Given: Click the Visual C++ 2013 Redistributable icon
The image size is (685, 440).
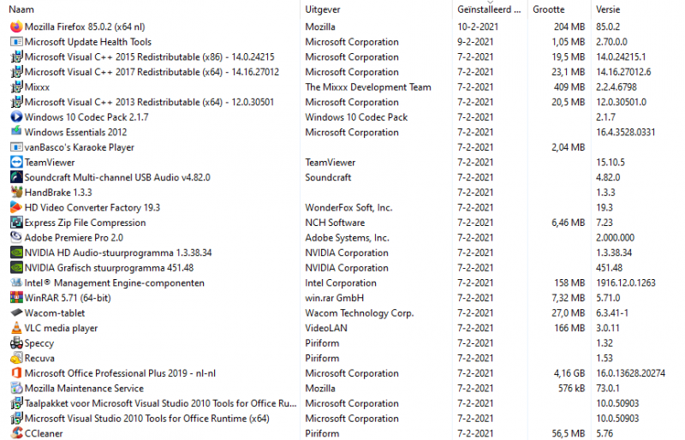Looking at the screenshot, I should click(16, 102).
